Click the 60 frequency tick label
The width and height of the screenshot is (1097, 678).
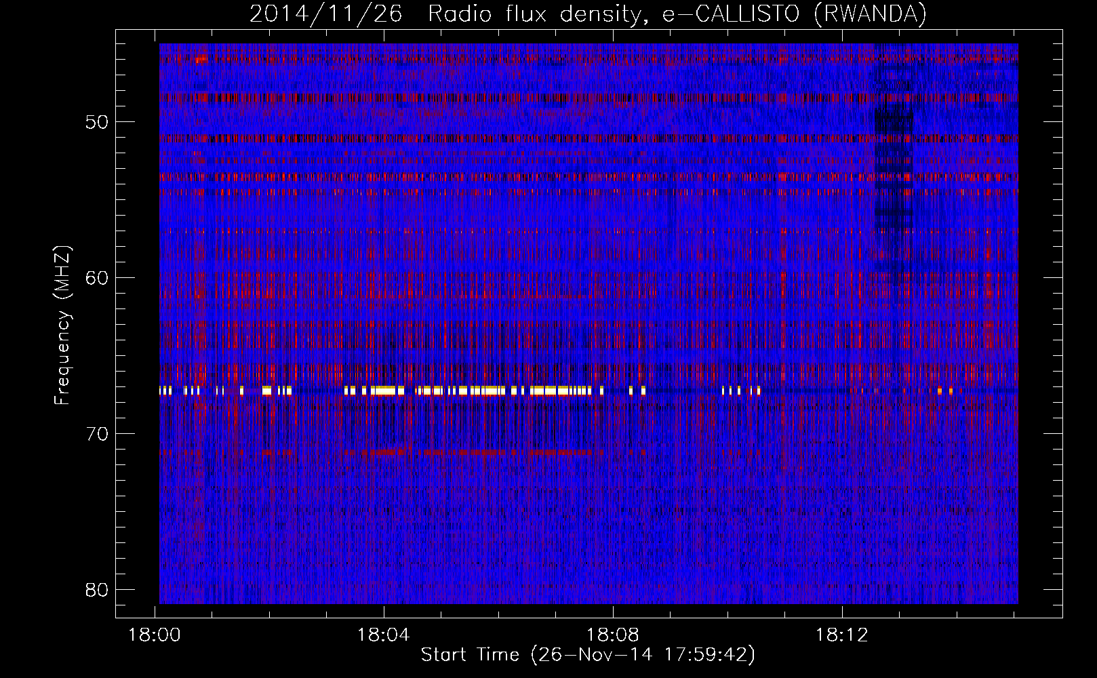point(98,278)
